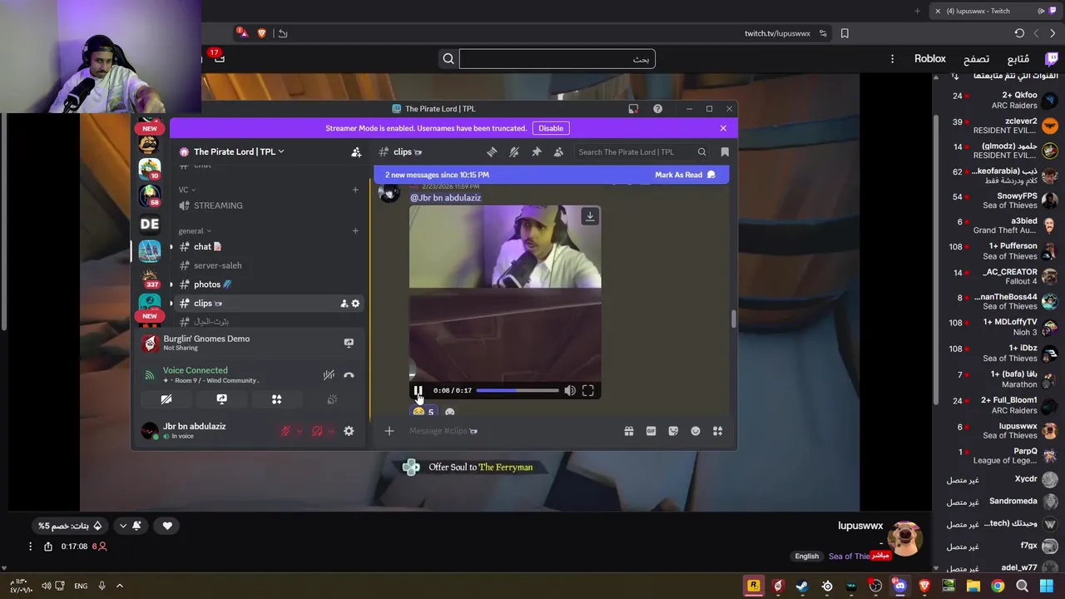The width and height of the screenshot is (1065, 599).
Task: Open the emoji picker
Action: point(696,431)
